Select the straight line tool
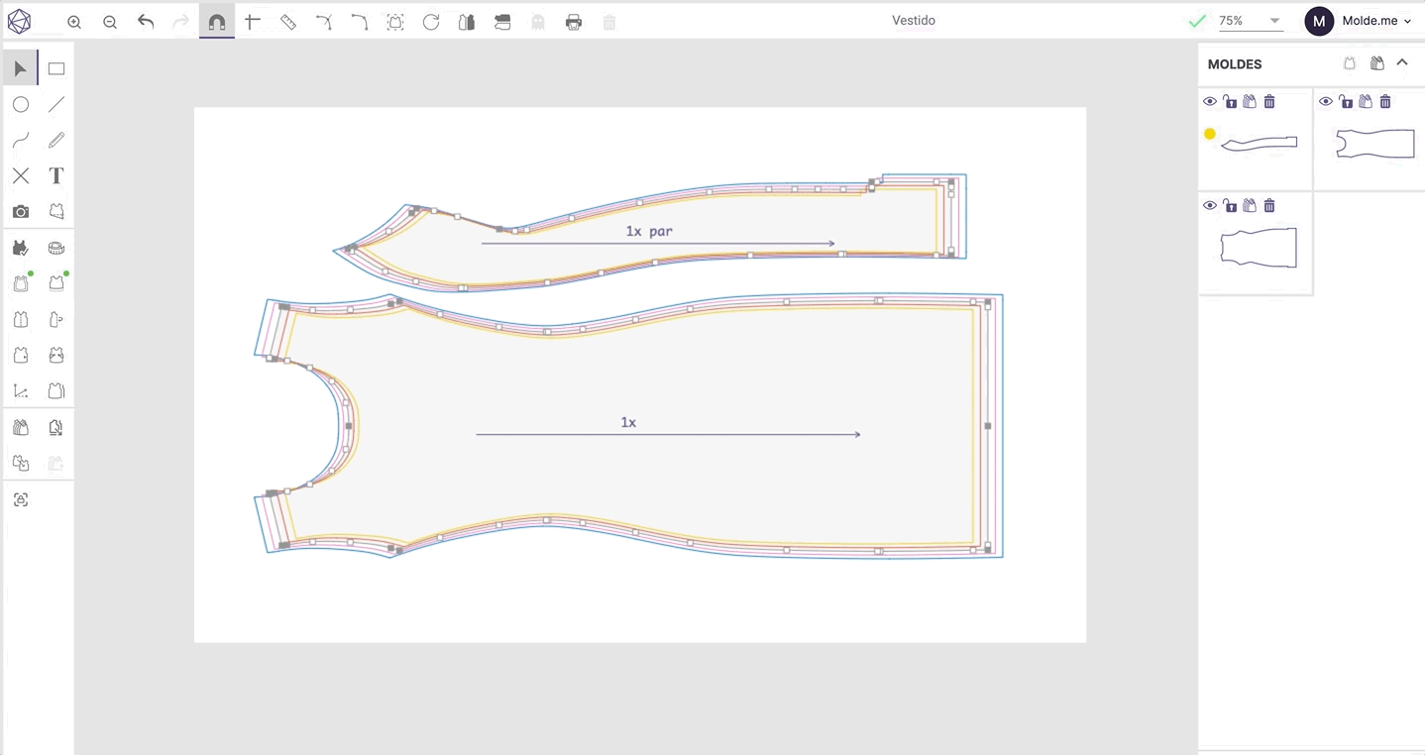1425x755 pixels. pos(56,104)
